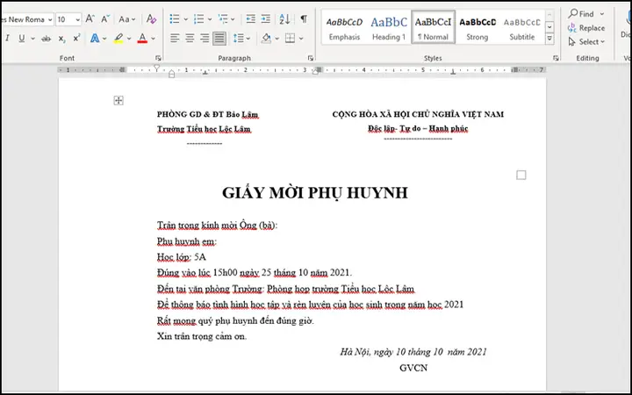Apply yellow text highlight color

[x=118, y=39]
